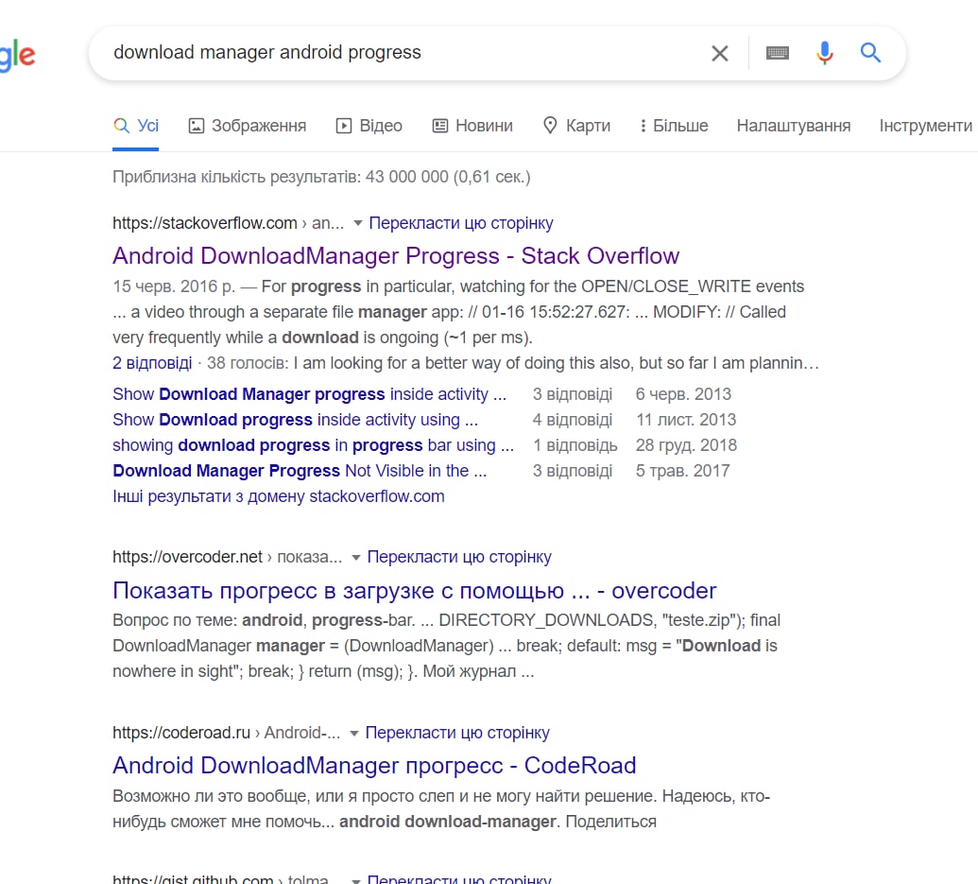
Task: Open the 2 відповіді answers link
Action: [x=152, y=363]
